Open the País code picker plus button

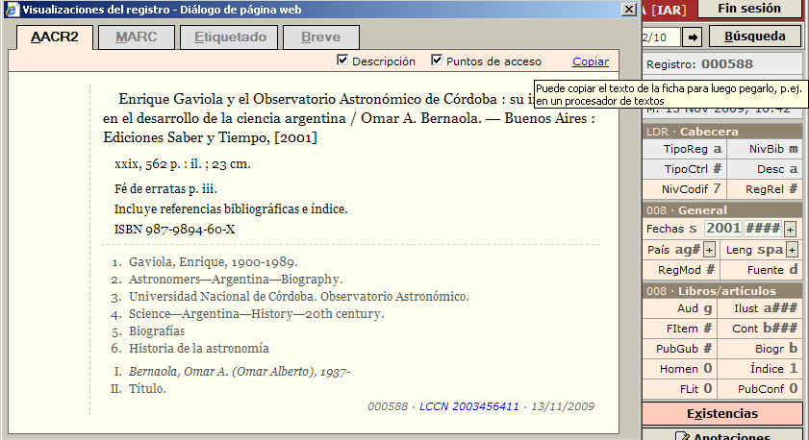709,250
